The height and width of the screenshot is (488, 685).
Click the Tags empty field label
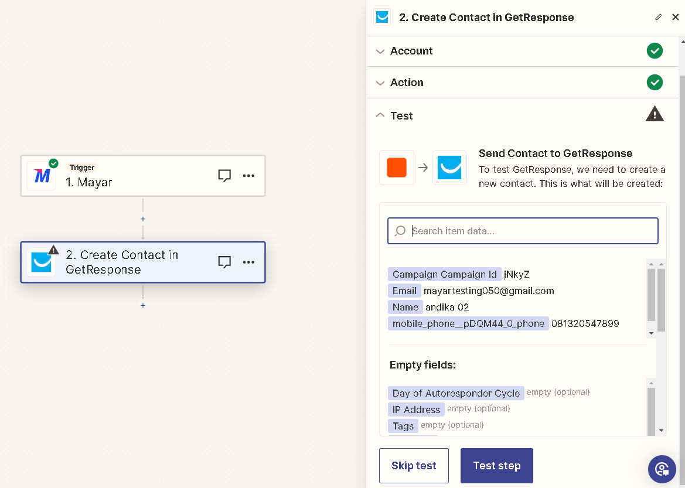click(403, 426)
